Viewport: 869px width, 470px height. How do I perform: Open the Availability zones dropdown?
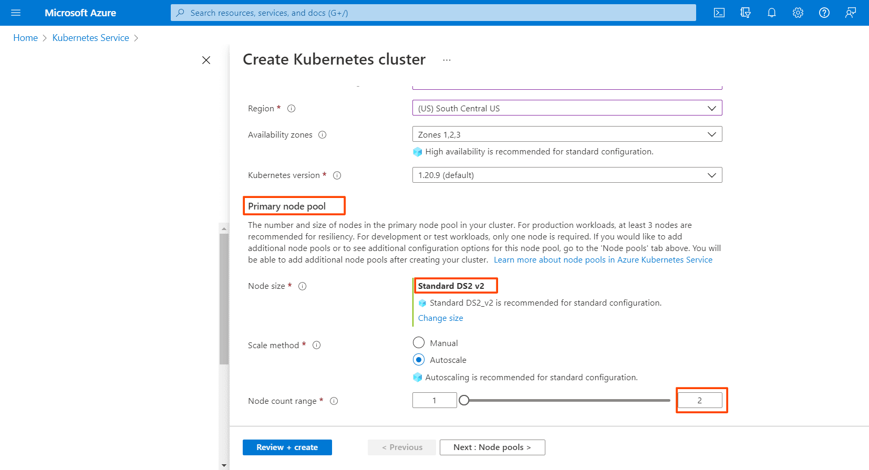(x=567, y=134)
